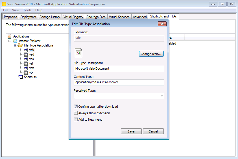The height and width of the screenshot is (159, 238).
Task: Click the Applications root node icon
Action: (x=10, y=36)
